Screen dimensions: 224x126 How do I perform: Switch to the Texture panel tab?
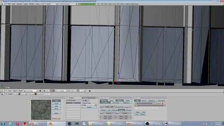71,98
